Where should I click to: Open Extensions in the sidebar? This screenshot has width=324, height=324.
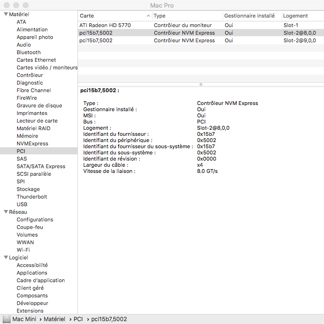[30, 311]
